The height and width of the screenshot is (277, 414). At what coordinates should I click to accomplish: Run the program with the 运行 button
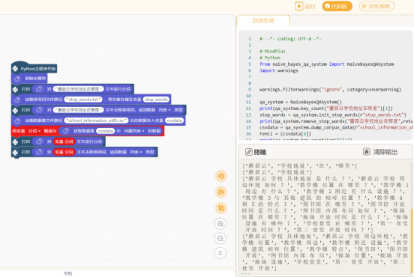pyautogui.click(x=305, y=6)
